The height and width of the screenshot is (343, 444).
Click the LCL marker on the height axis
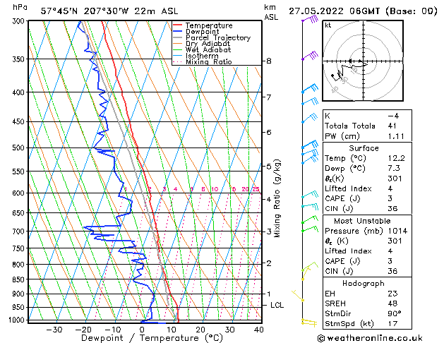coord(277,305)
